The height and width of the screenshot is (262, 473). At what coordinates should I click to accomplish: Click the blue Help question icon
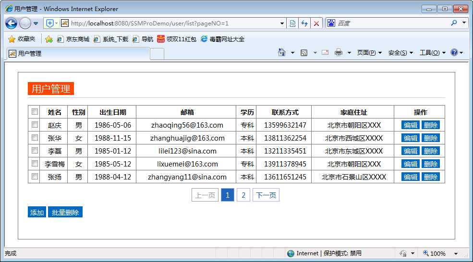point(454,52)
